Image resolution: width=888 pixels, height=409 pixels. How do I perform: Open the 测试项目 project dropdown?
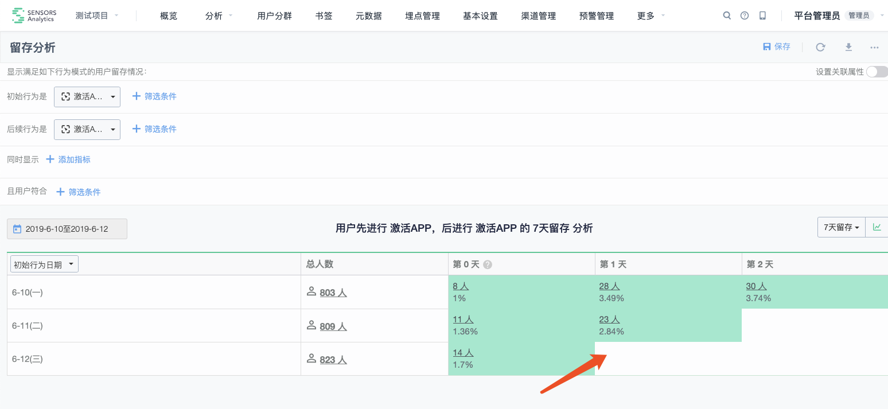pyautogui.click(x=96, y=15)
